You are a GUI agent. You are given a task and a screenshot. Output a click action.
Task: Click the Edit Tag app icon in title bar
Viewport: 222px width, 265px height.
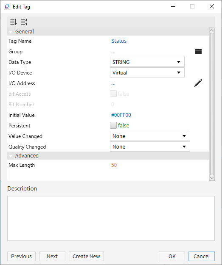coord(7,7)
